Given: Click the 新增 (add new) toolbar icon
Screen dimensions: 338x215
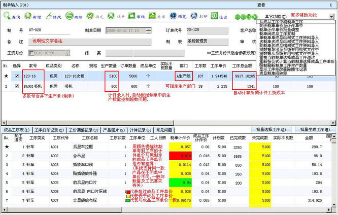Looking at the screenshot, I should pos(33,17).
